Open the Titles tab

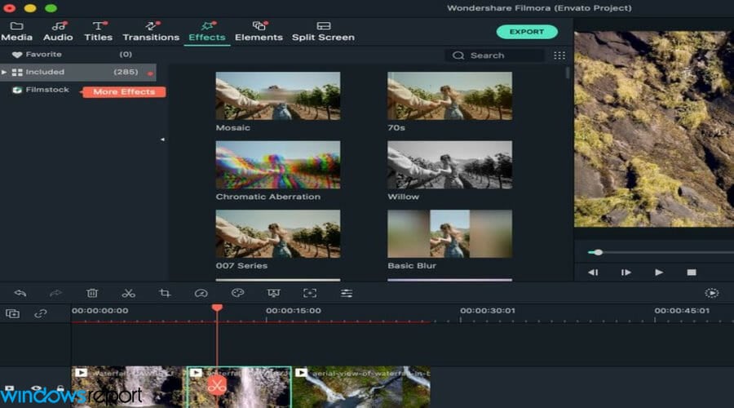pyautogui.click(x=99, y=31)
